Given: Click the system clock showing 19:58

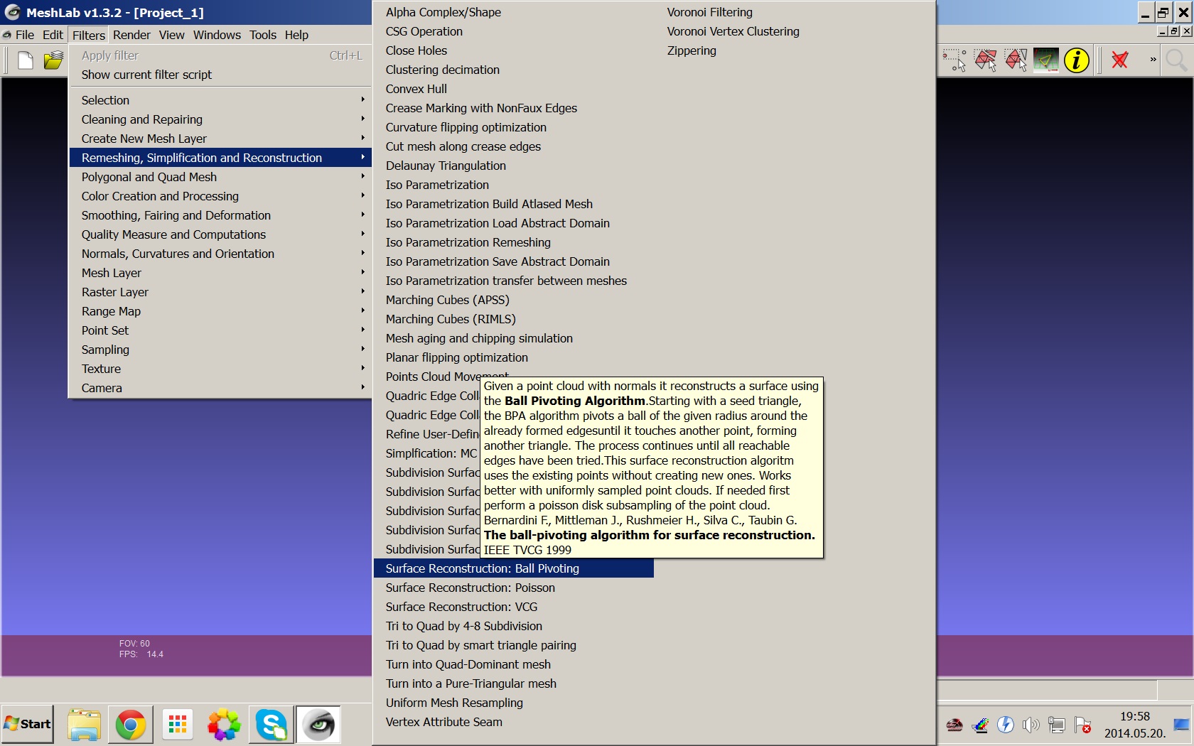Looking at the screenshot, I should 1135,716.
